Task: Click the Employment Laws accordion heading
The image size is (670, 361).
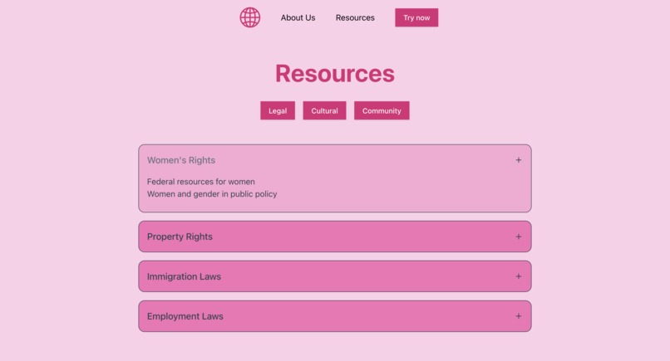Action: [185, 316]
